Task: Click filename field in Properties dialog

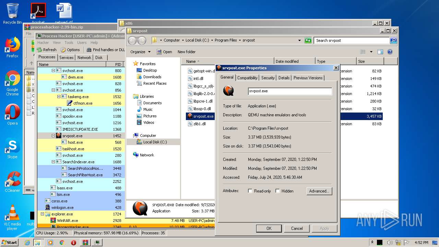Action: 290,91
